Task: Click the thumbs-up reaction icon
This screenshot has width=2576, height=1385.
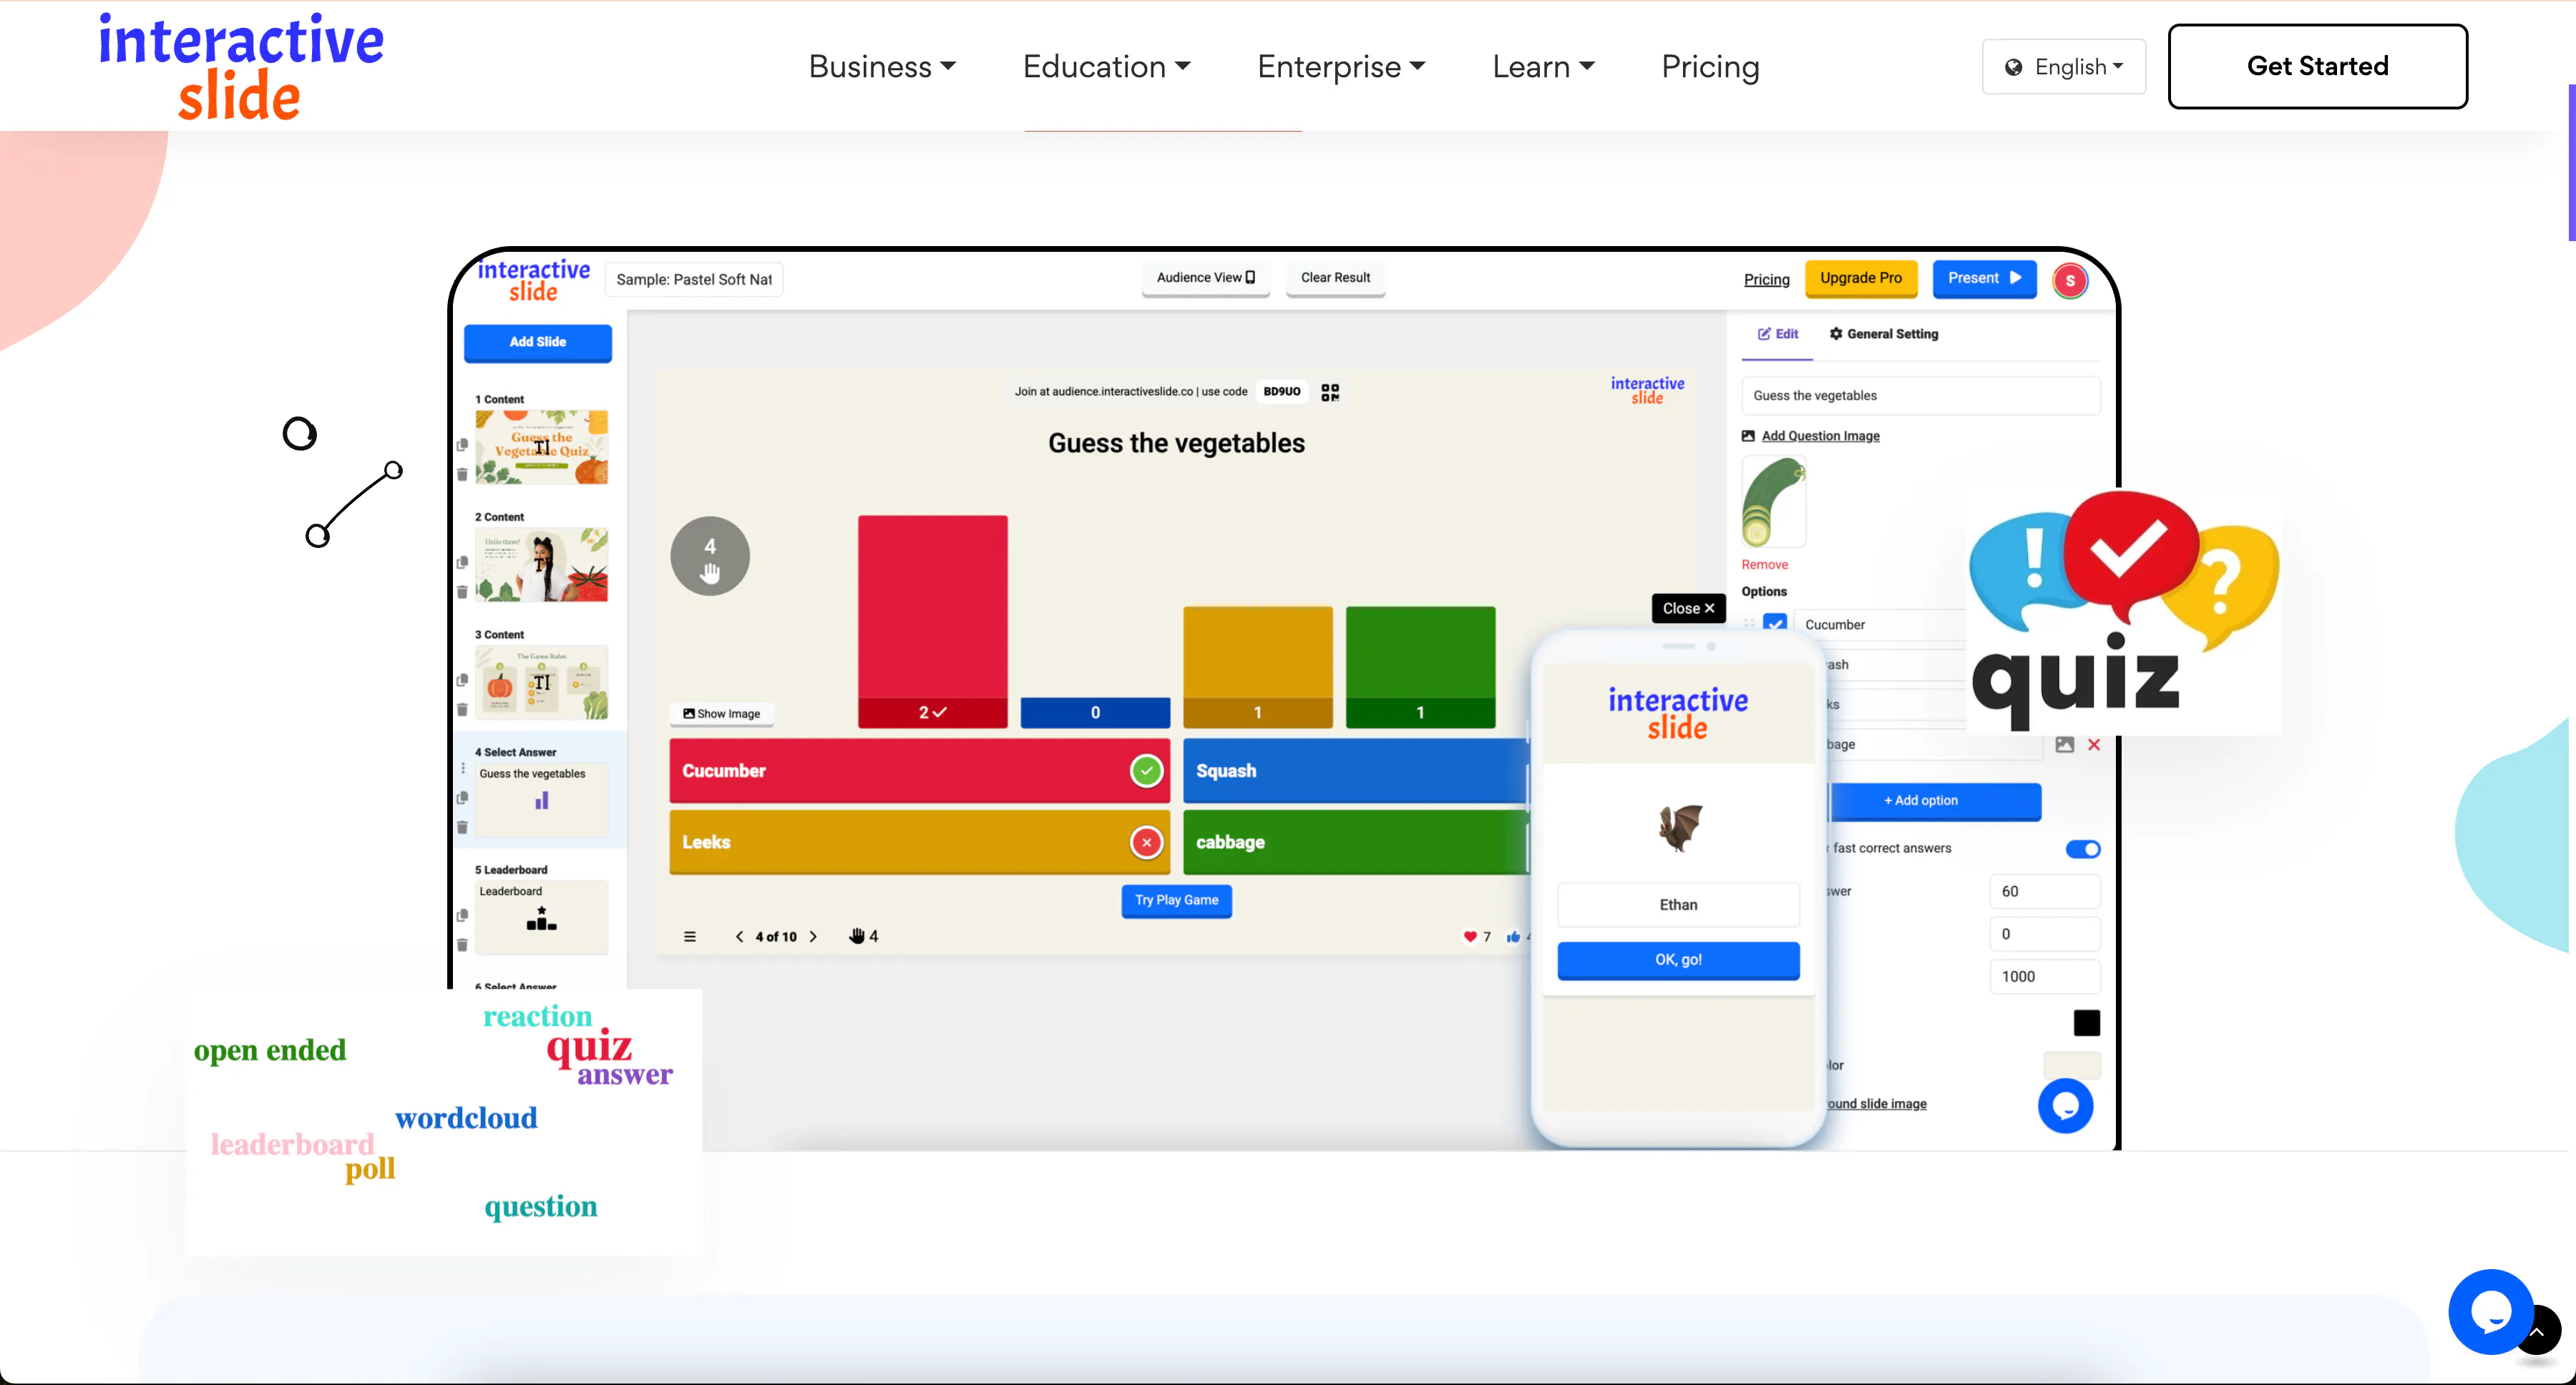Action: click(x=1513, y=937)
